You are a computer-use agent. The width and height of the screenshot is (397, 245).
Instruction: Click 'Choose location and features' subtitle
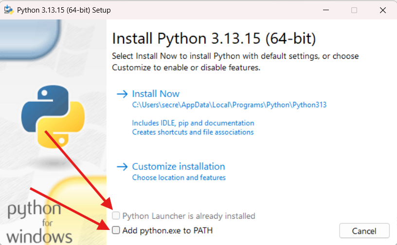pyautogui.click(x=179, y=178)
